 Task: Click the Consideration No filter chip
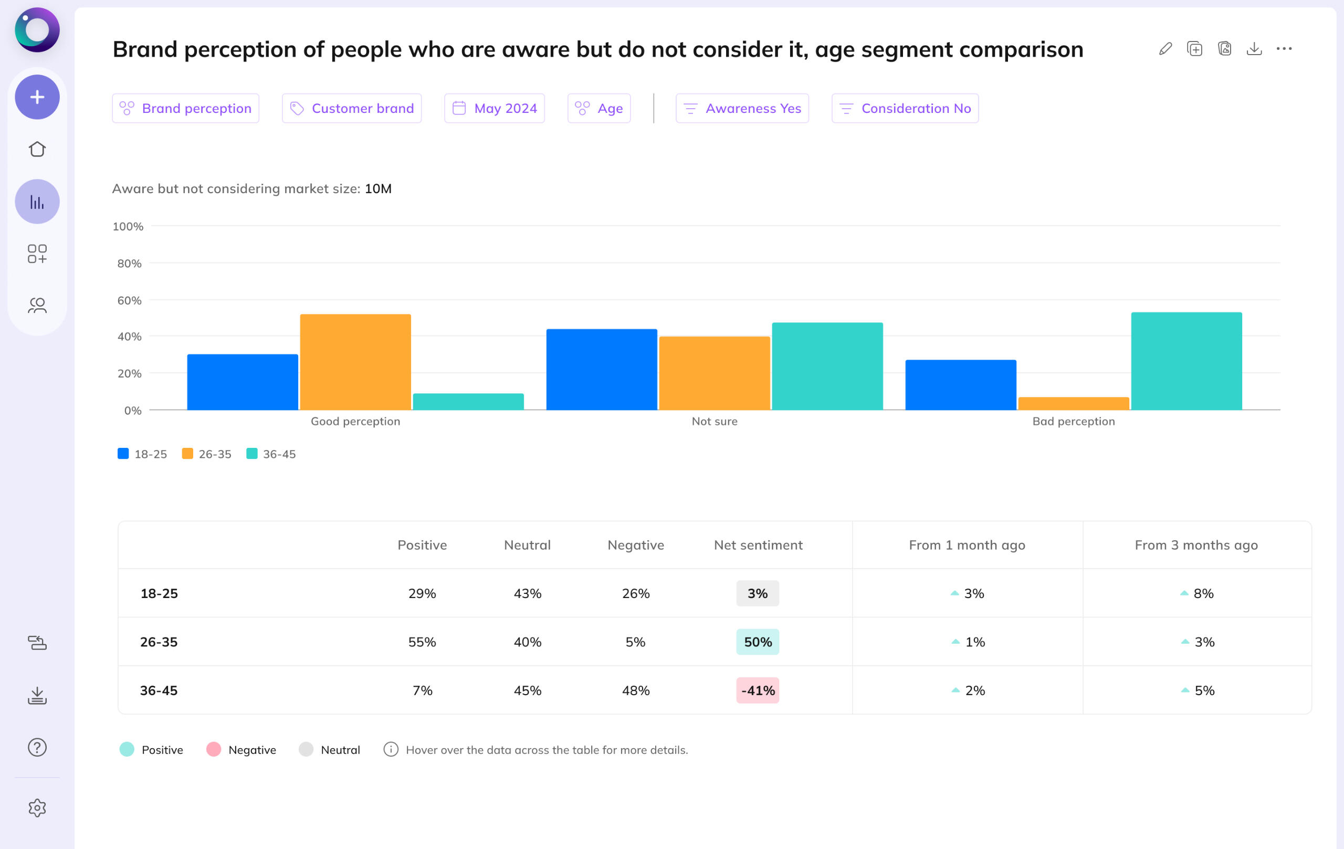tap(904, 108)
